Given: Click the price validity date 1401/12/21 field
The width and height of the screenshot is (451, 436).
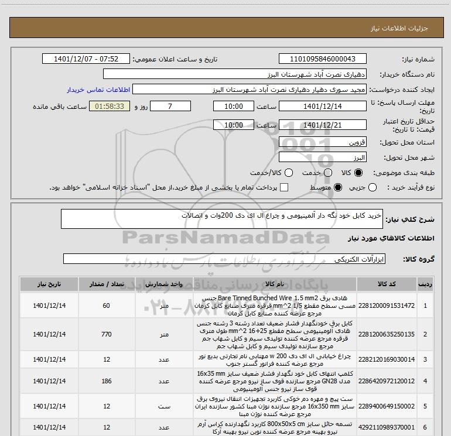Looking at the screenshot, I should click(322, 125).
